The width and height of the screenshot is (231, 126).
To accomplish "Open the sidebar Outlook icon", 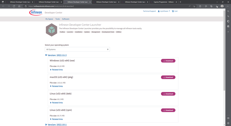I will coord(228,26).
